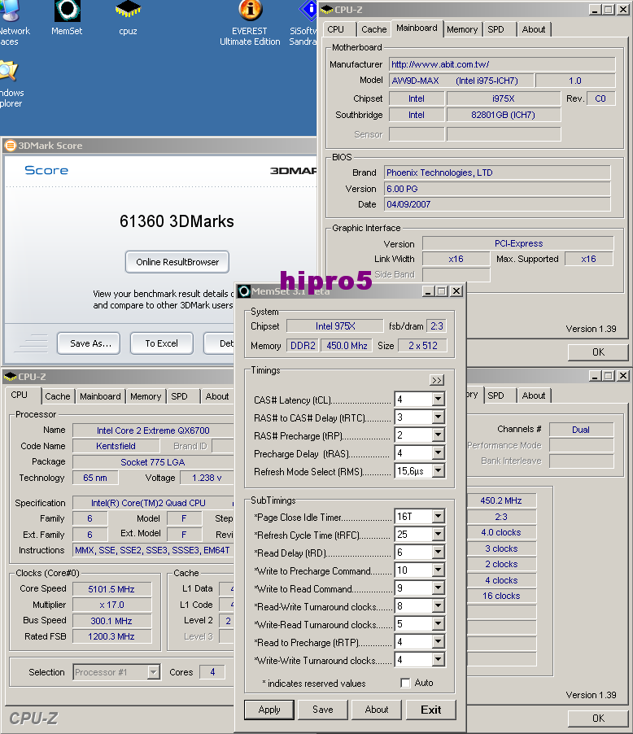Click Exit in MemSet
The image size is (633, 734).
tap(430, 710)
